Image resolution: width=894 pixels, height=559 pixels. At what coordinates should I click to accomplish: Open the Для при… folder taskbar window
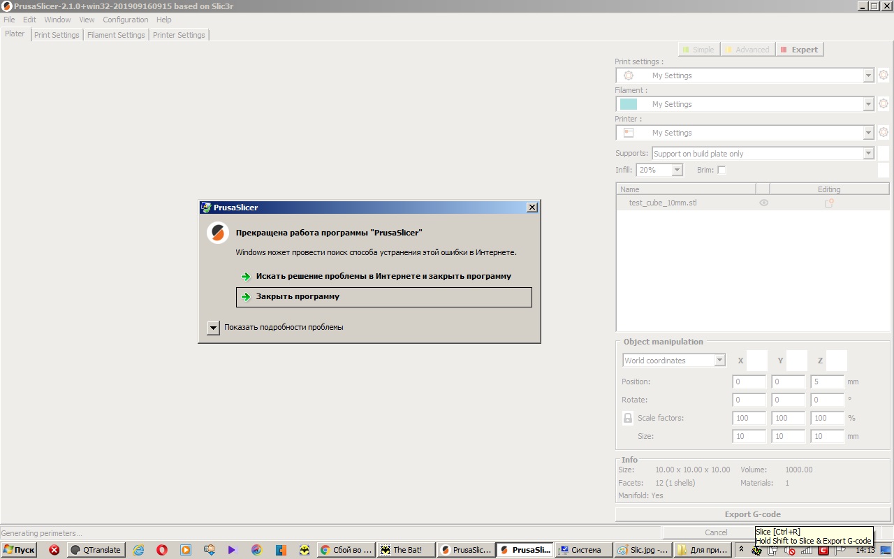(x=703, y=550)
